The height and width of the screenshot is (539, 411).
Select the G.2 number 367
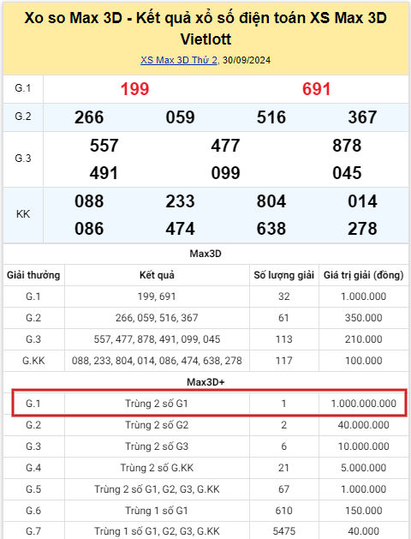point(362,117)
